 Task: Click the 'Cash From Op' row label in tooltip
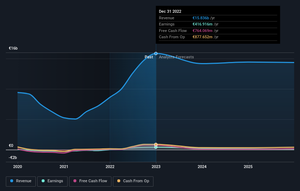tap(172, 37)
